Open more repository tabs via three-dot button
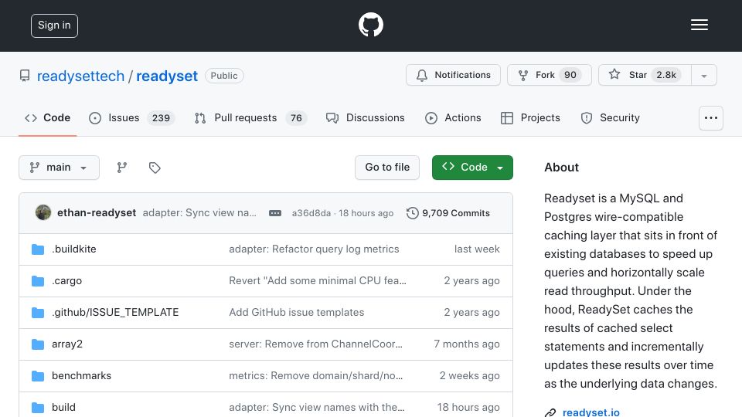742x417 pixels. (711, 117)
